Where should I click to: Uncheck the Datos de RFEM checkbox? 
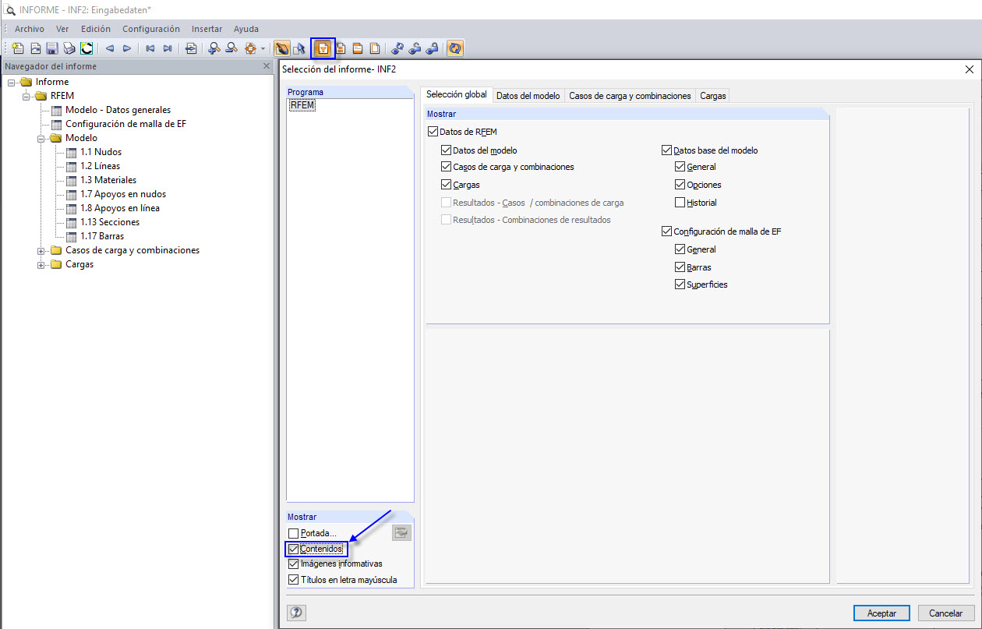pyautogui.click(x=433, y=132)
